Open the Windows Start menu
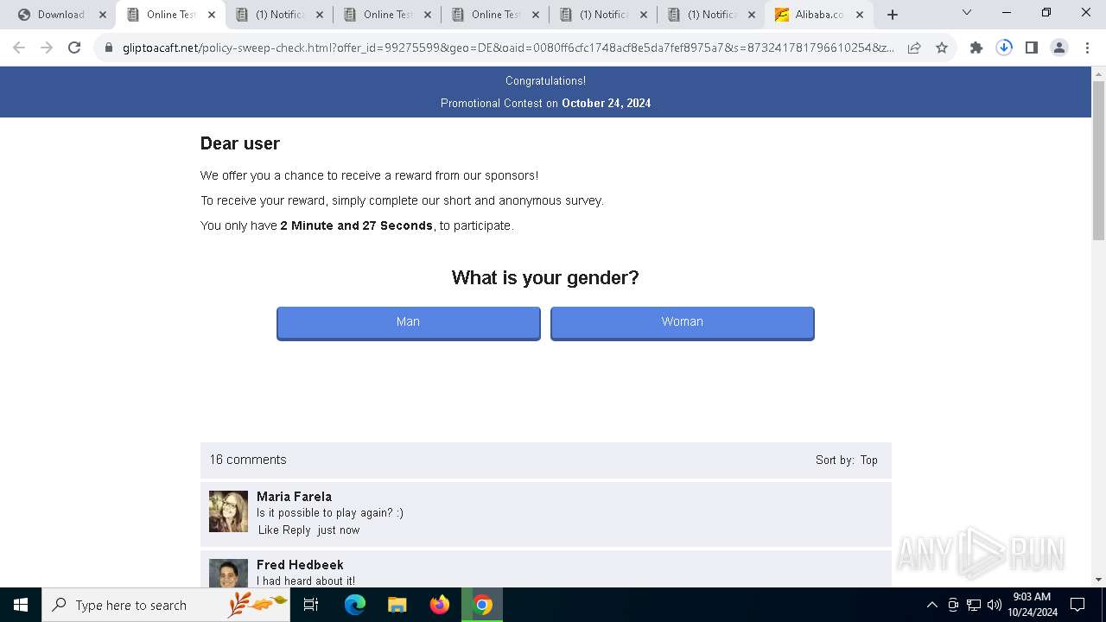 [x=21, y=605]
